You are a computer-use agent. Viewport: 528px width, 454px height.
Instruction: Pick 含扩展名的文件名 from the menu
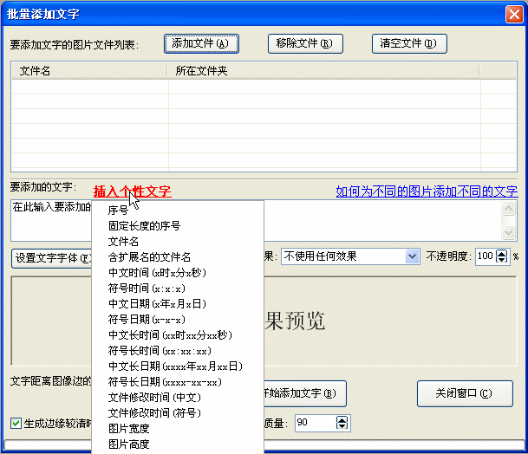click(149, 257)
